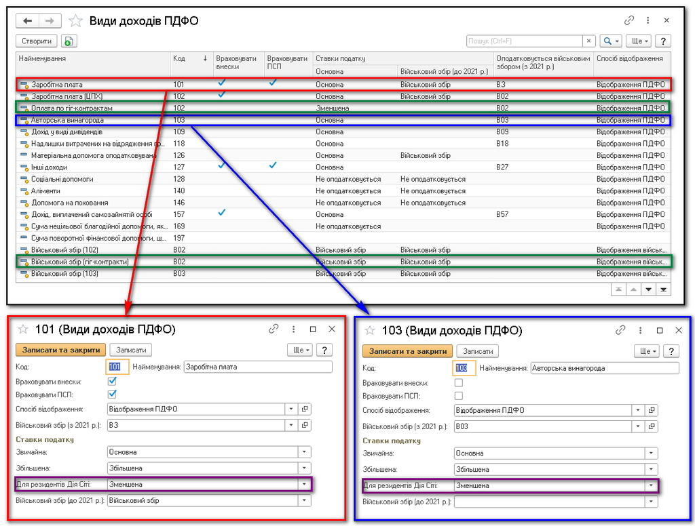Open Спосіб відображення reference icon in 101 form
Screen dimensions: 695x526
[x=305, y=409]
